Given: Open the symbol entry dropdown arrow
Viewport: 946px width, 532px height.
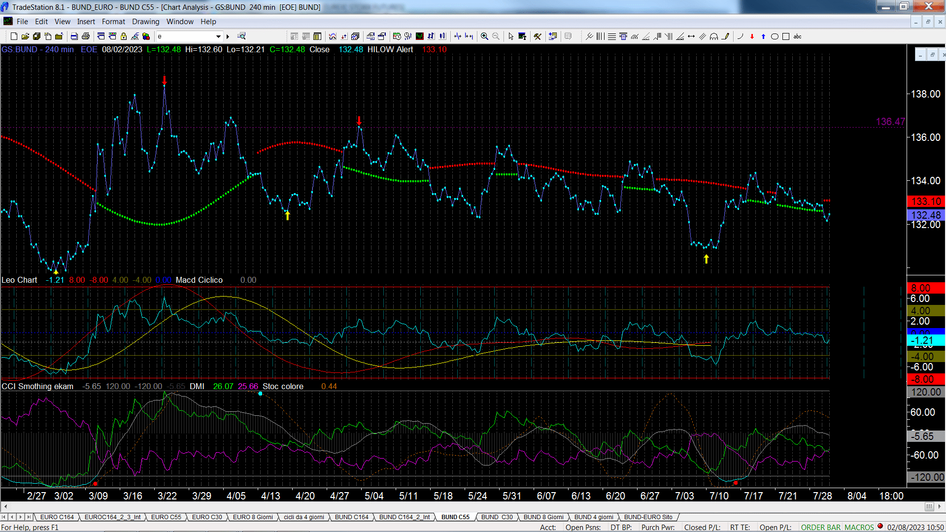Looking at the screenshot, I should pos(218,36).
